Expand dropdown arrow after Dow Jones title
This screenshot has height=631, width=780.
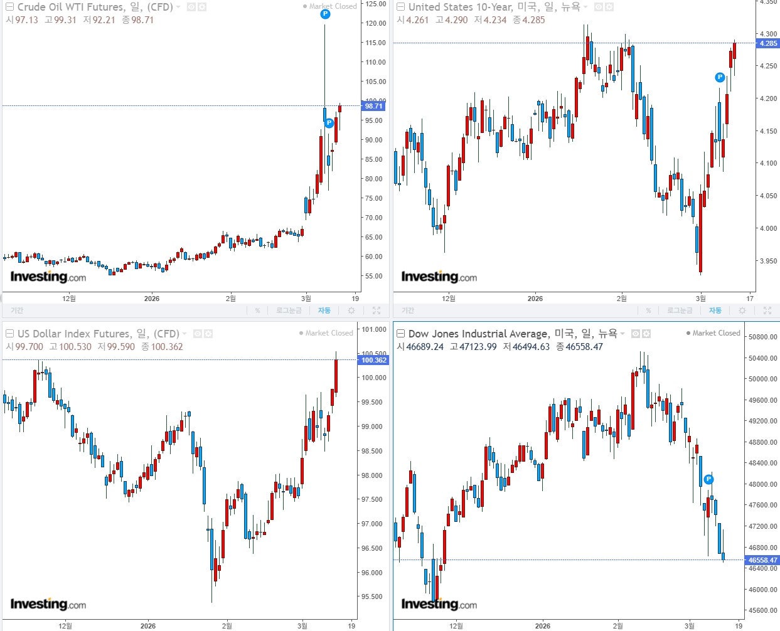click(x=622, y=334)
